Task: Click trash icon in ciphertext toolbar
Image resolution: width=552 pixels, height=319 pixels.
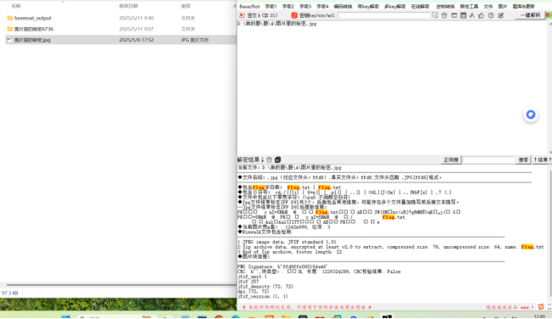Action: 444,15
